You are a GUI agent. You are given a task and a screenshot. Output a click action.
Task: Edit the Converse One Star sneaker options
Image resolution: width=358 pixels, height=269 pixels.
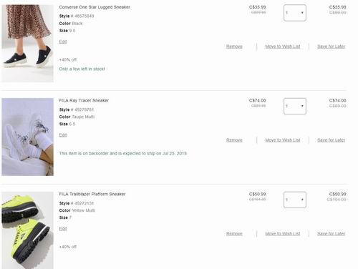pos(63,41)
